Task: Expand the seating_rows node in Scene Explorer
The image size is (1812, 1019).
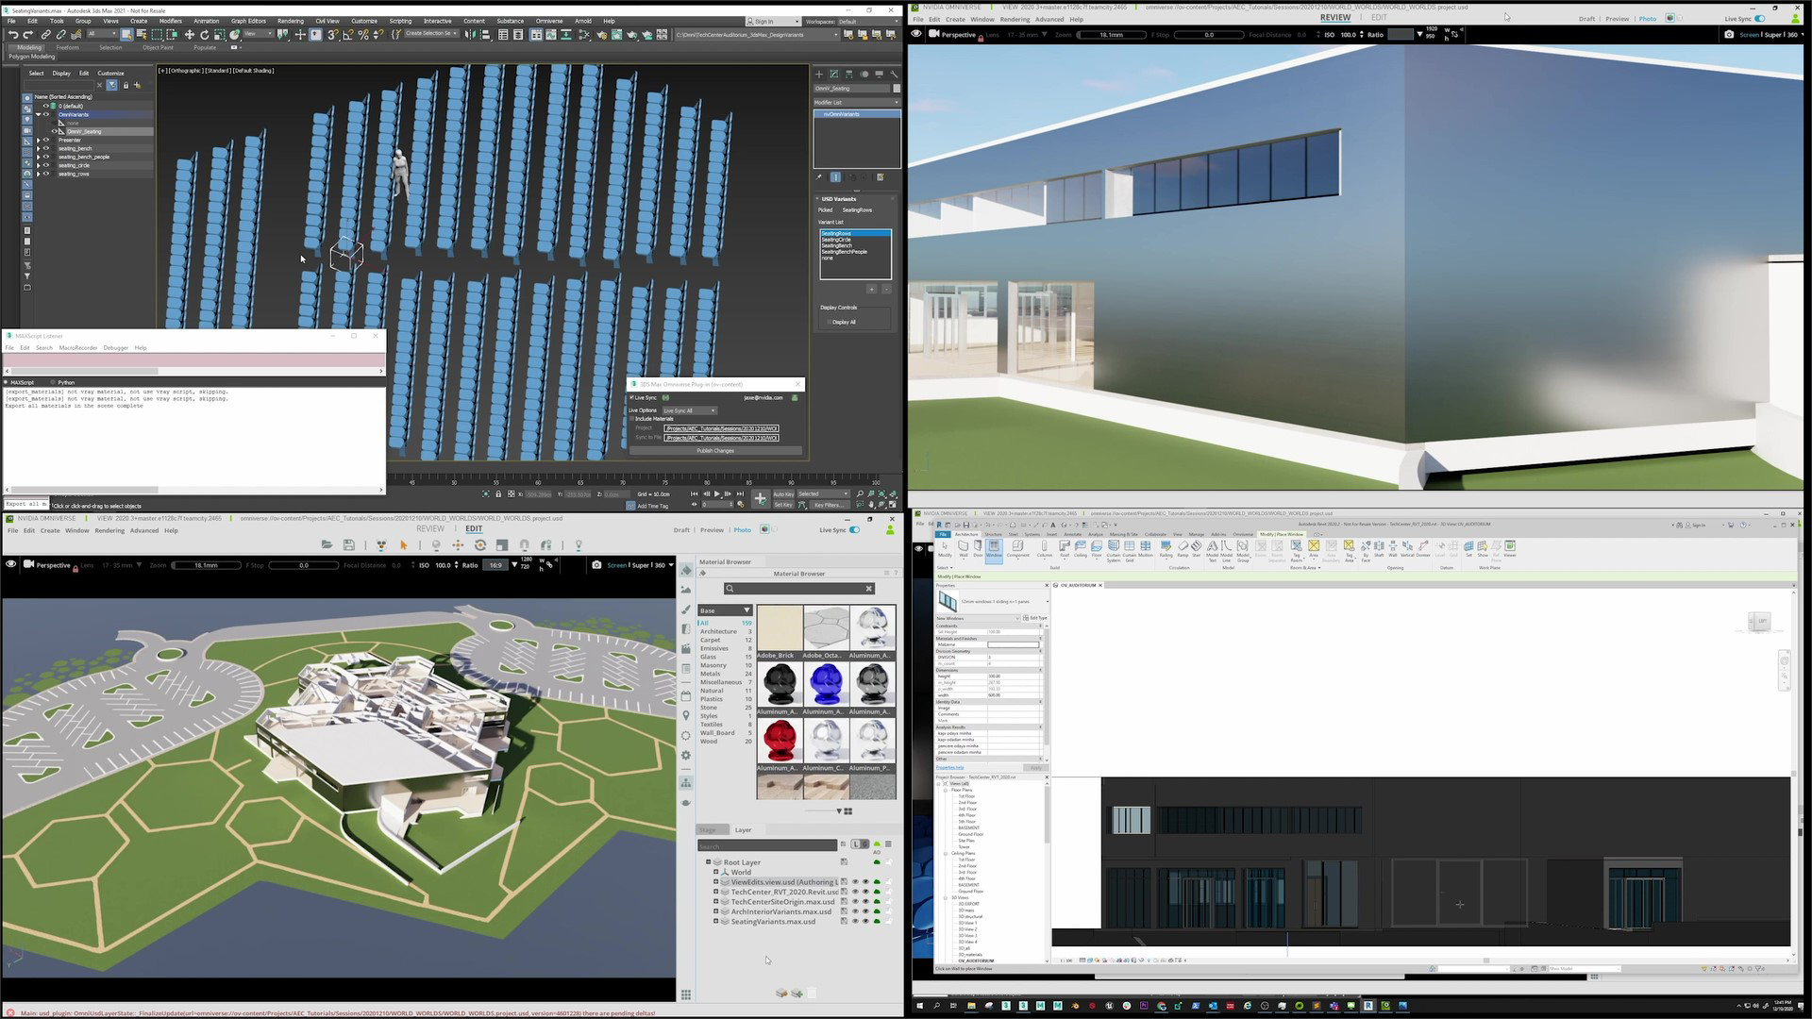Action: click(39, 174)
